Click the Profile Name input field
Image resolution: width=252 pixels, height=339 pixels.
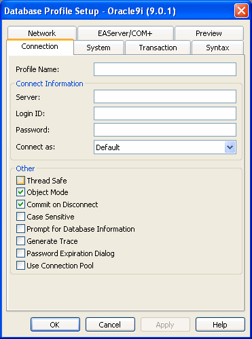pyautogui.click(x=165, y=69)
